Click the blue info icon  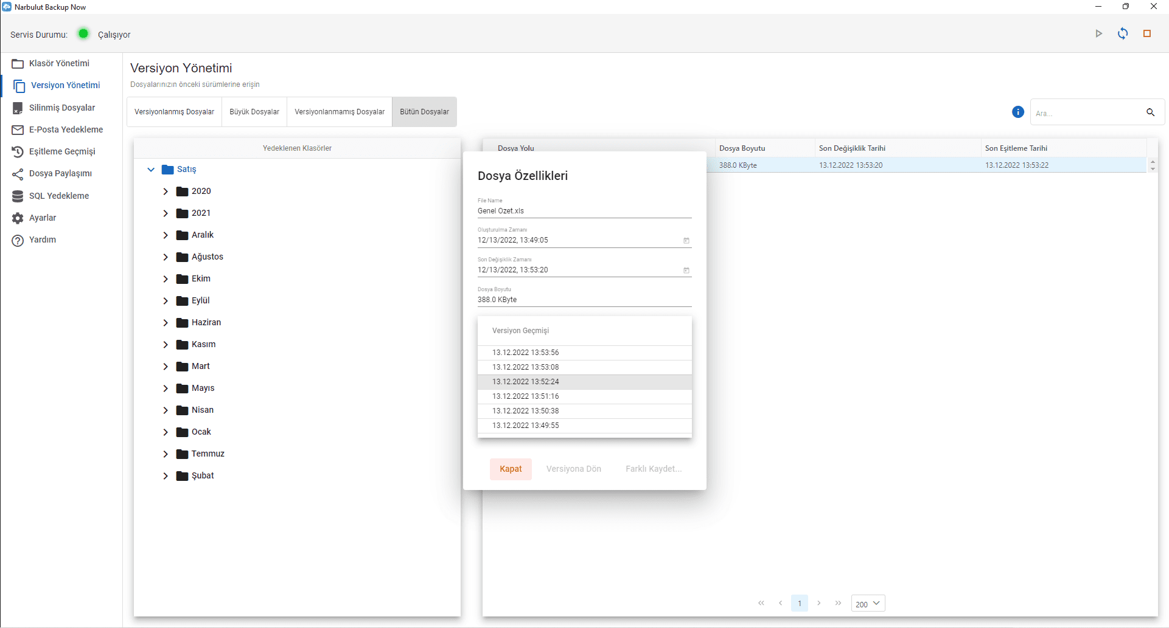point(1017,112)
